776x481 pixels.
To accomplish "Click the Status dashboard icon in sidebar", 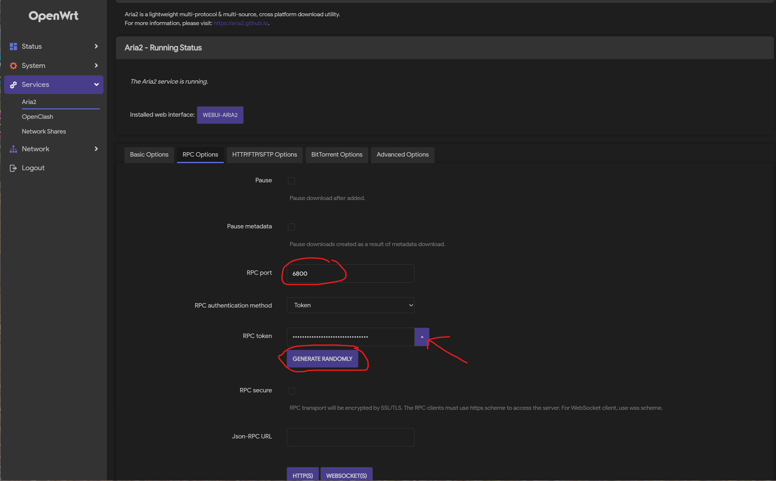I will pyautogui.click(x=13, y=46).
